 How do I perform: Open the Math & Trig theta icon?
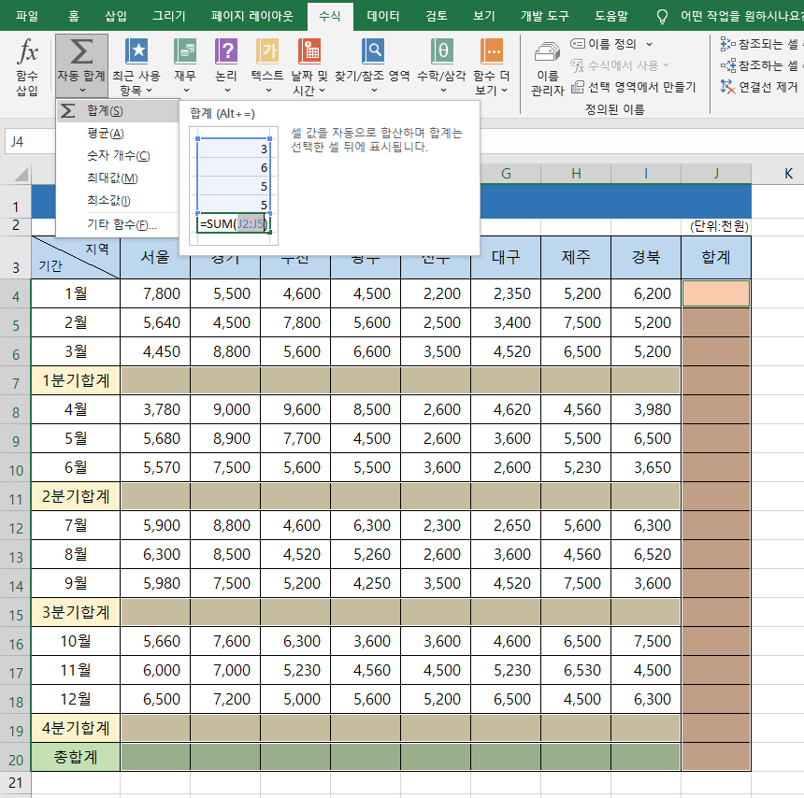(441, 51)
